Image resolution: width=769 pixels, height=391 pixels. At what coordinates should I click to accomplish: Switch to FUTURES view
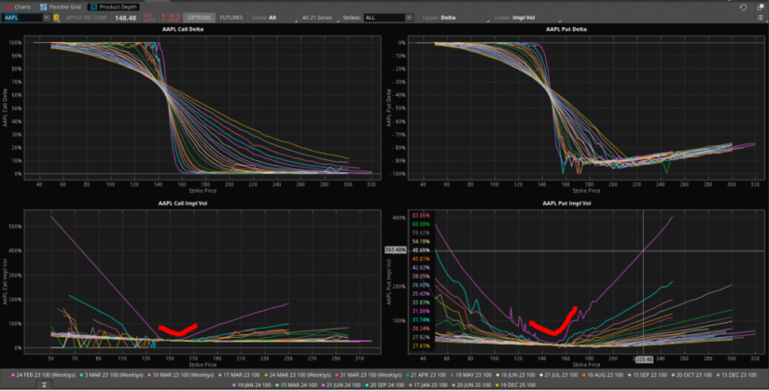[231, 18]
